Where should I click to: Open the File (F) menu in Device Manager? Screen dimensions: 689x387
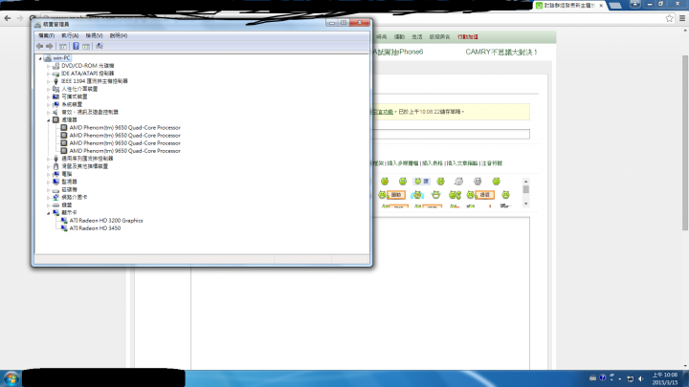(x=46, y=35)
